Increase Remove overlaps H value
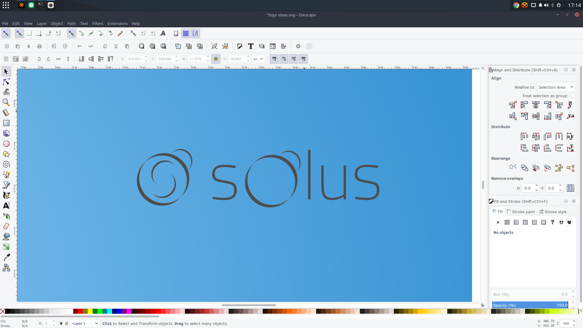 537,186
